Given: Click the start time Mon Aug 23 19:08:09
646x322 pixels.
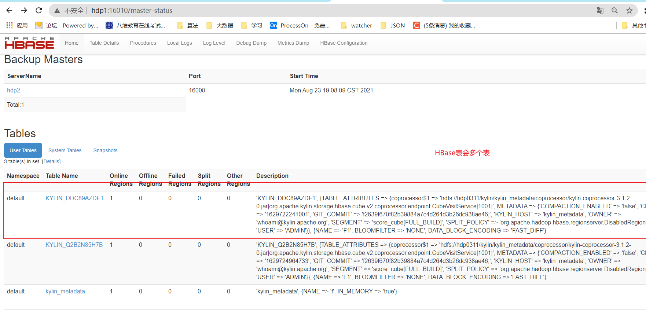Looking at the screenshot, I should coord(331,90).
